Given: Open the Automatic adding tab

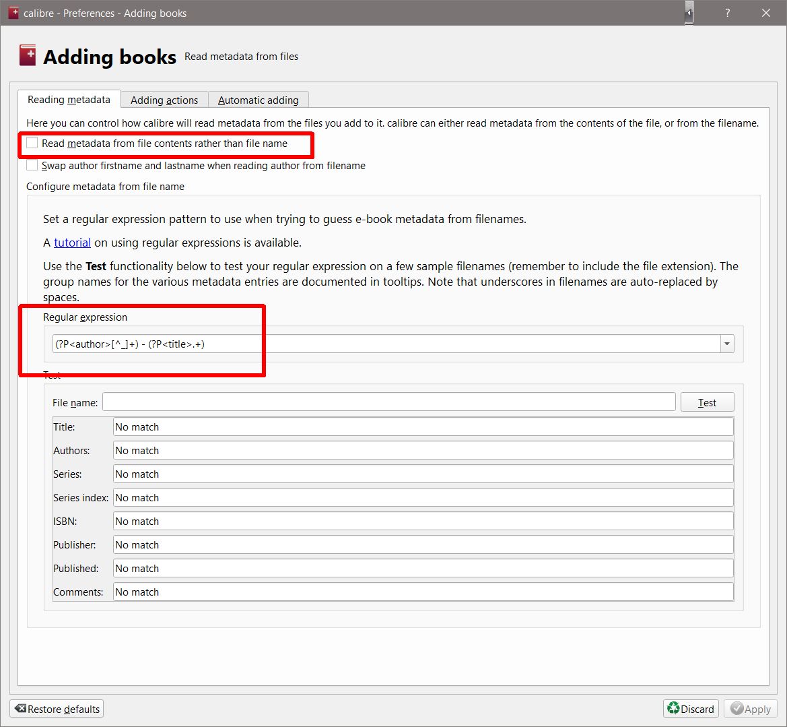Looking at the screenshot, I should tap(258, 100).
